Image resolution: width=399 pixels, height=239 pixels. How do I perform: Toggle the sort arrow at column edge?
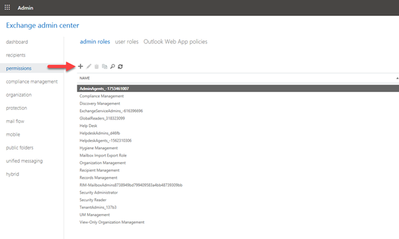tap(397, 78)
